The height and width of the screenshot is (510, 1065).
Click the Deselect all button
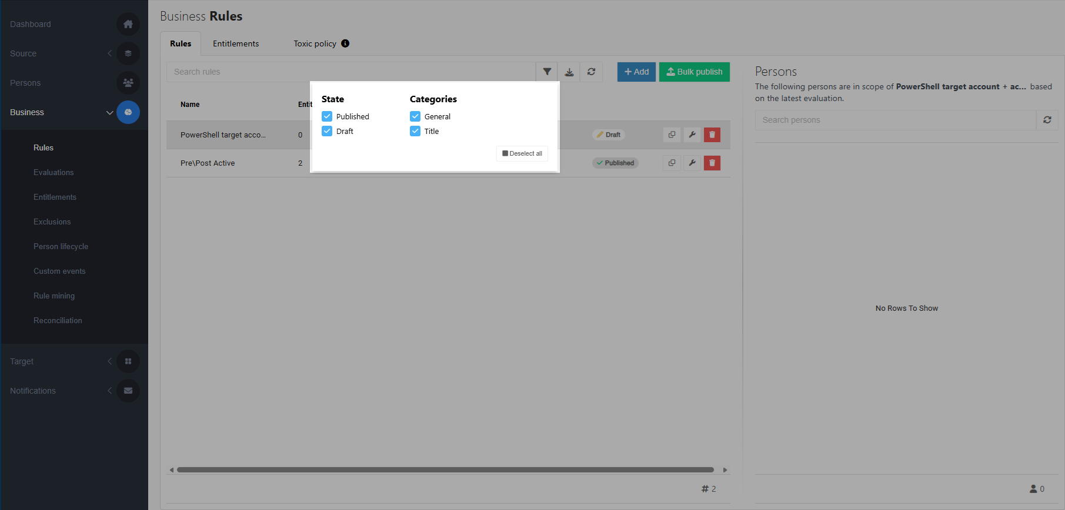(522, 153)
